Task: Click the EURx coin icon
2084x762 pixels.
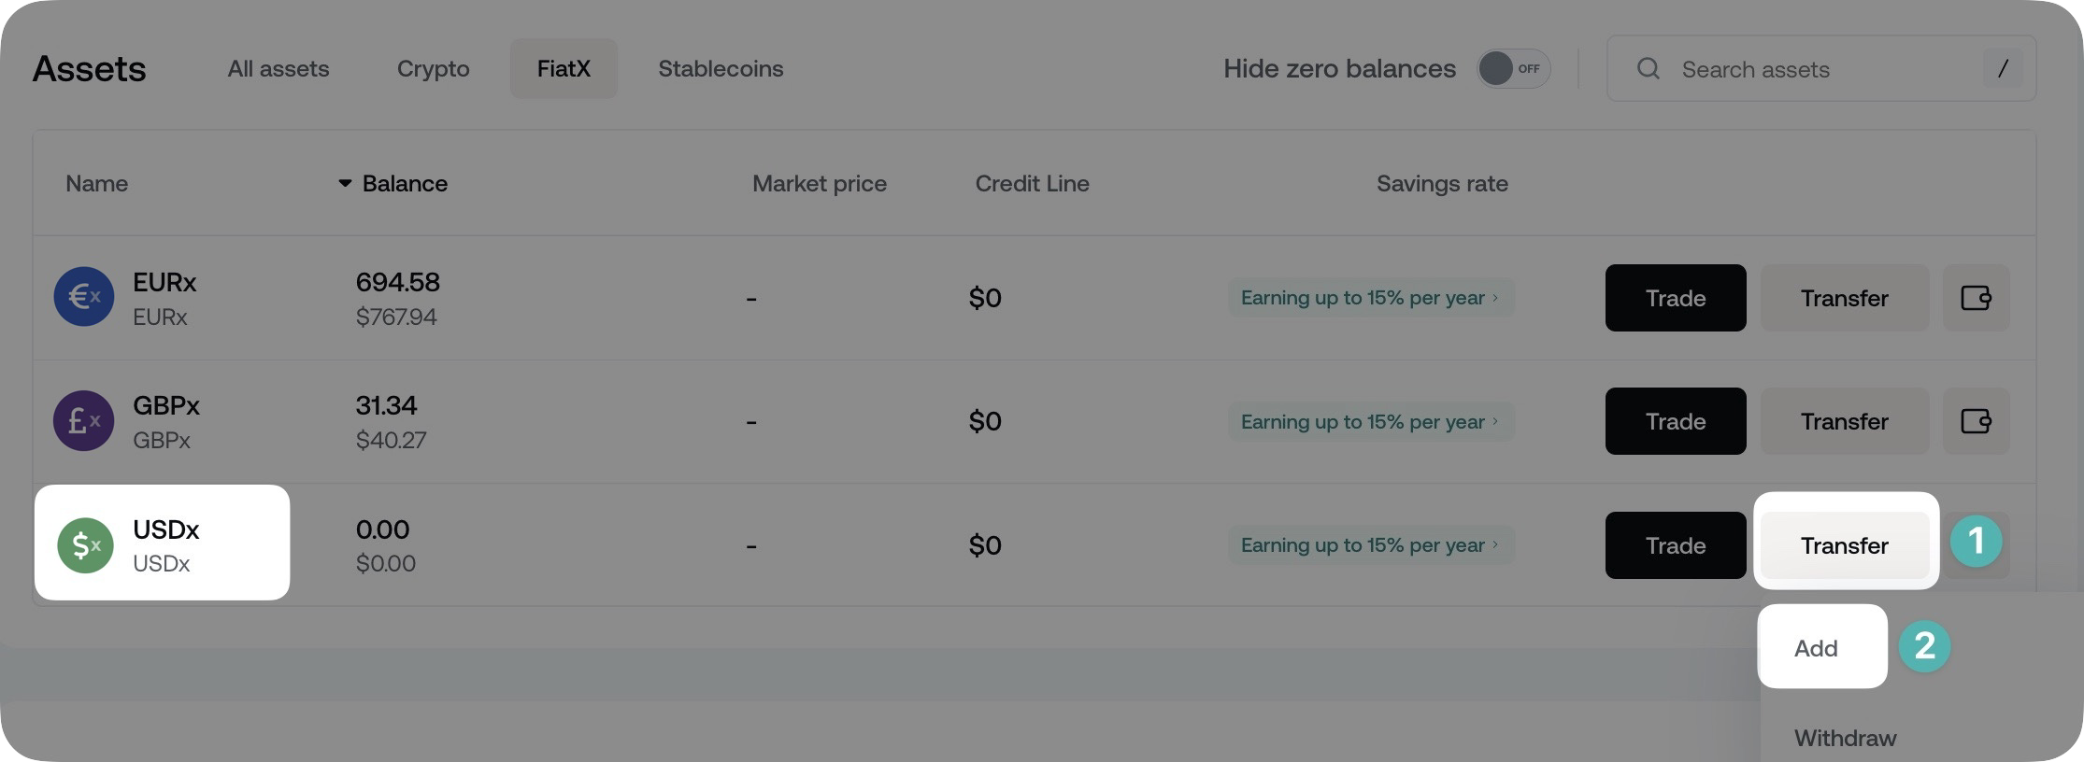Action: pos(84,297)
